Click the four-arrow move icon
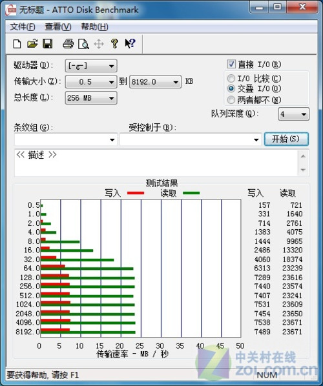323x386 pixels. (x=99, y=44)
